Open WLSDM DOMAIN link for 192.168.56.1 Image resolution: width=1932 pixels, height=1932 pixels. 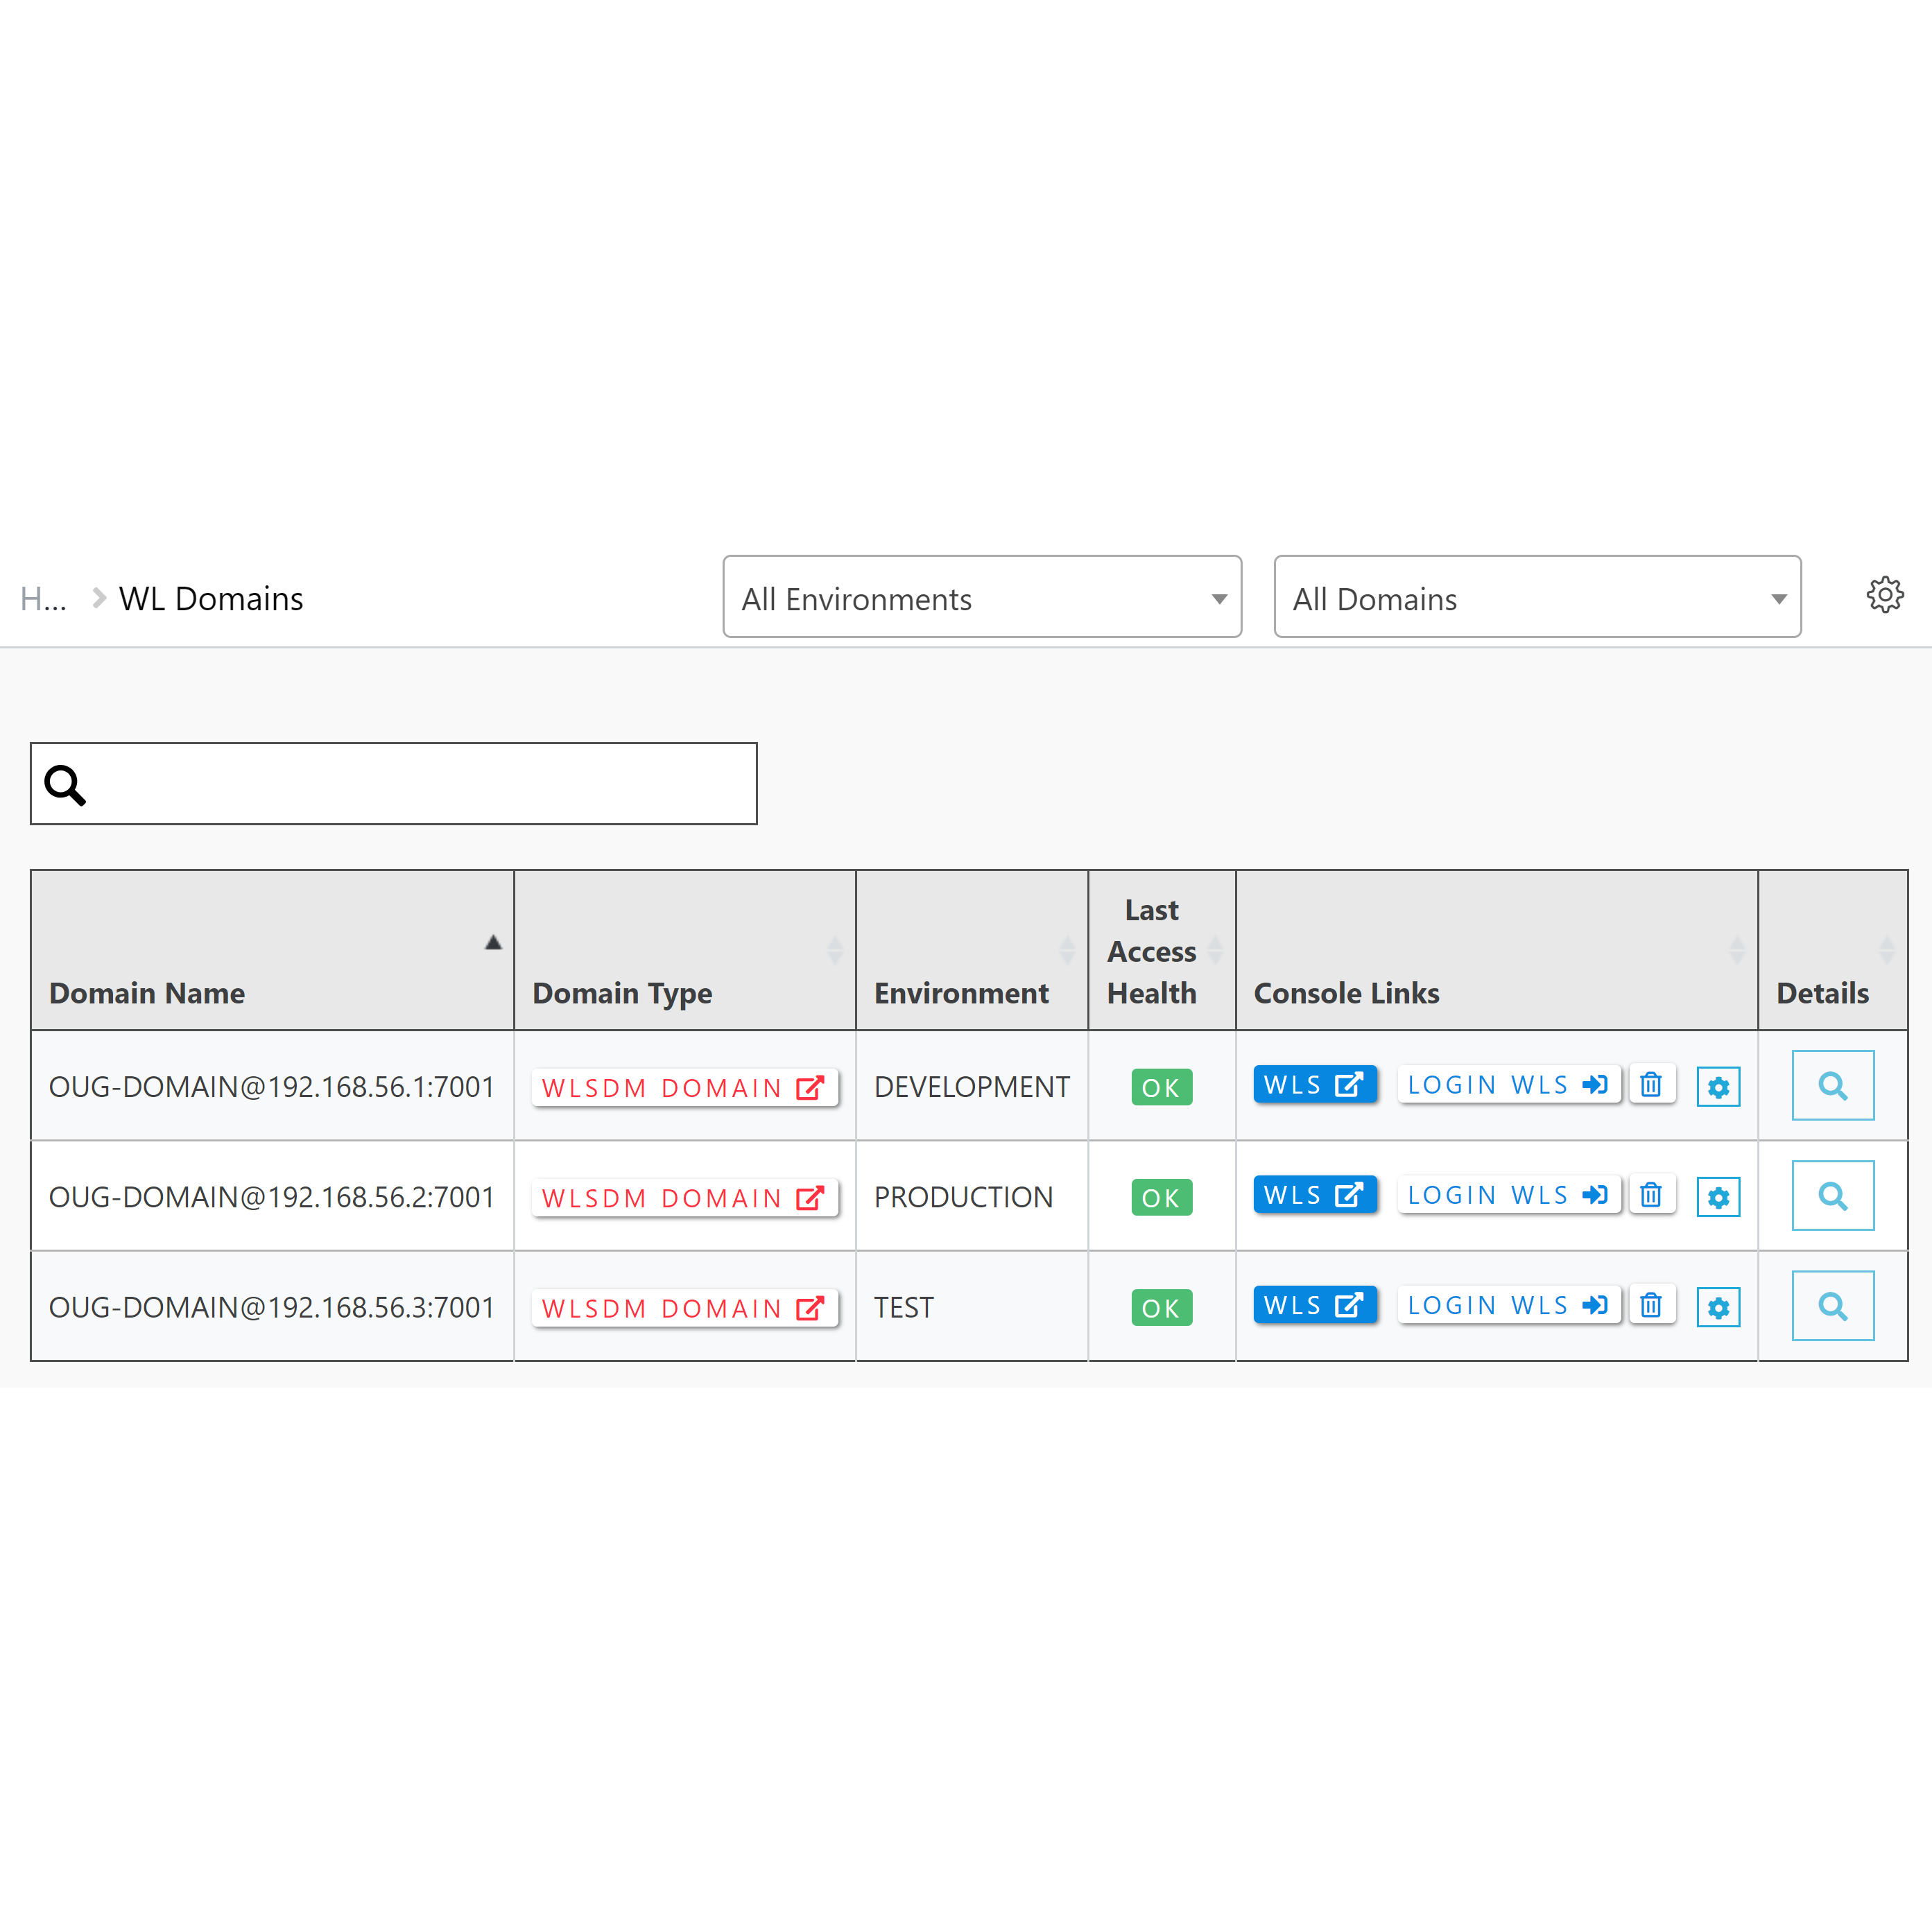pos(684,1088)
